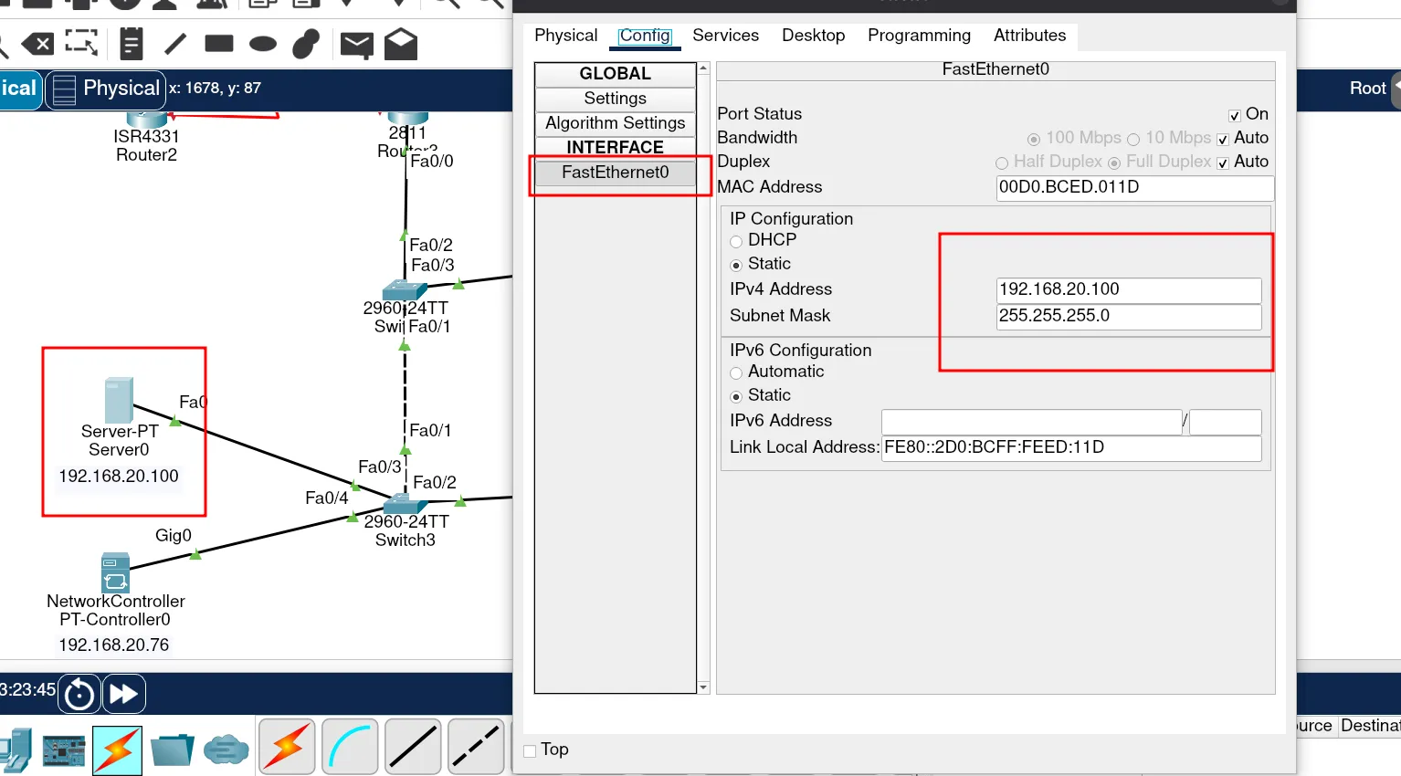Select the DHCP radio option

click(736, 241)
